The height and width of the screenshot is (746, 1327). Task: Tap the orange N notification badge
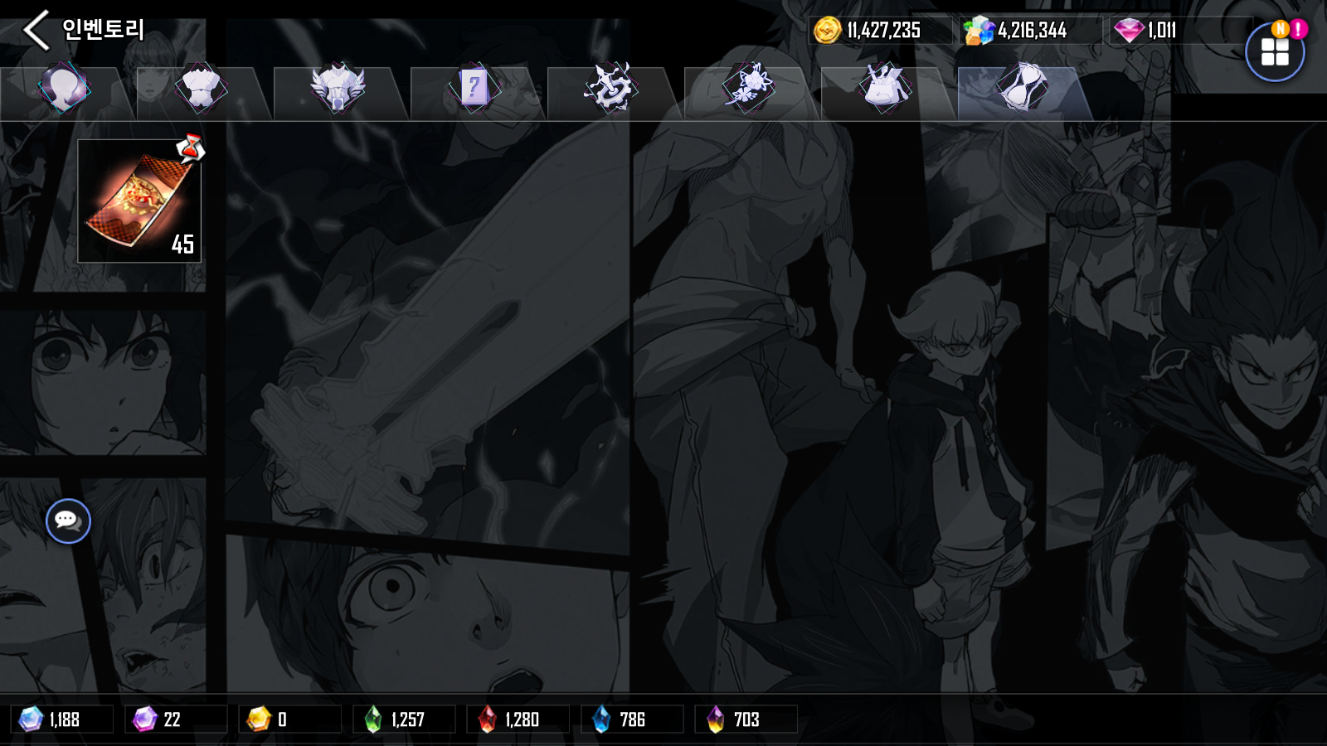click(x=1281, y=29)
